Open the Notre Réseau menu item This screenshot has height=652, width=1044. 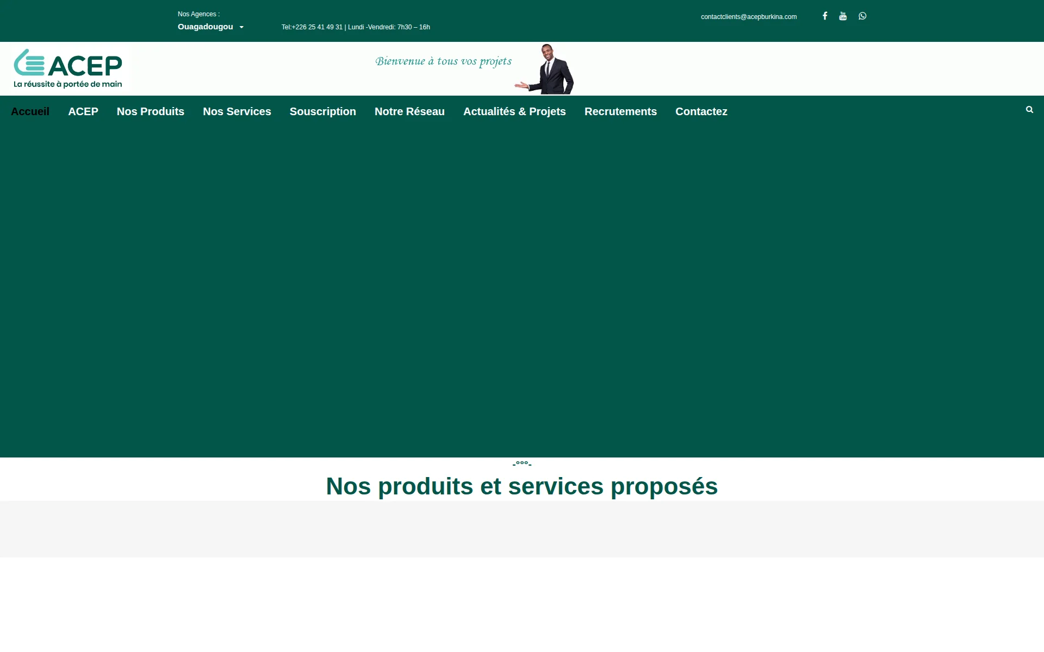pos(409,111)
